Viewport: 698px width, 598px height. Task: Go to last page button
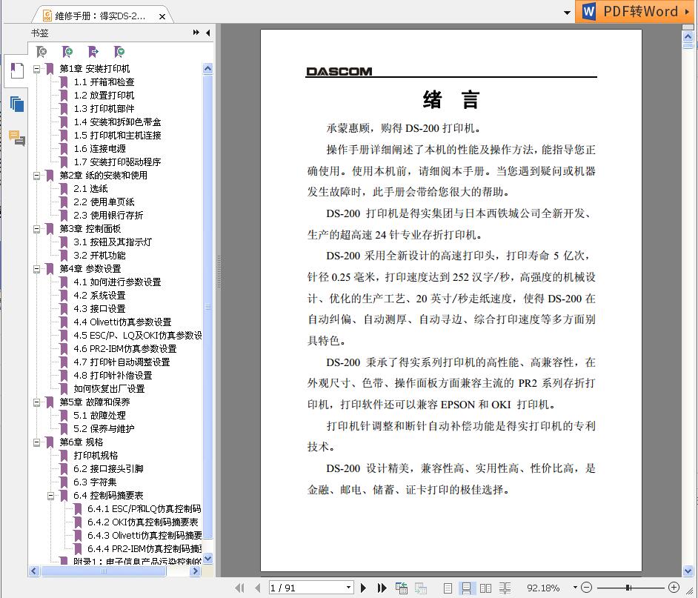382,588
